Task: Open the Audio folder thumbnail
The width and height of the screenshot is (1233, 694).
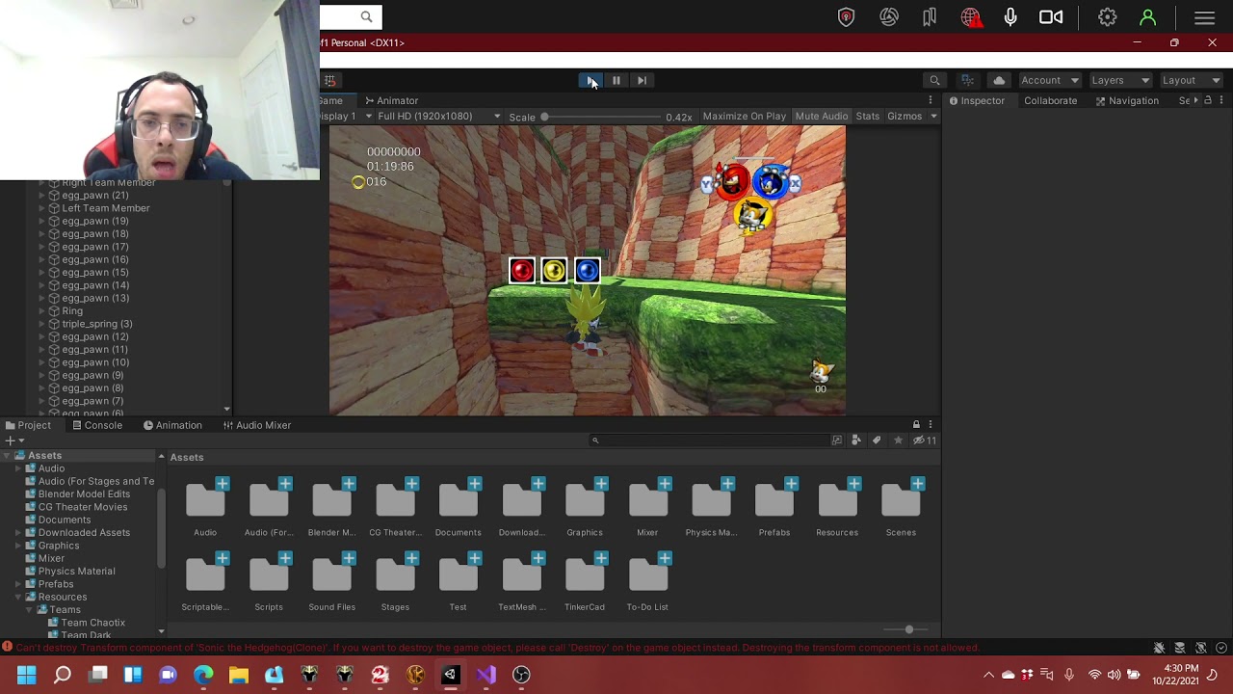Action: point(205,507)
